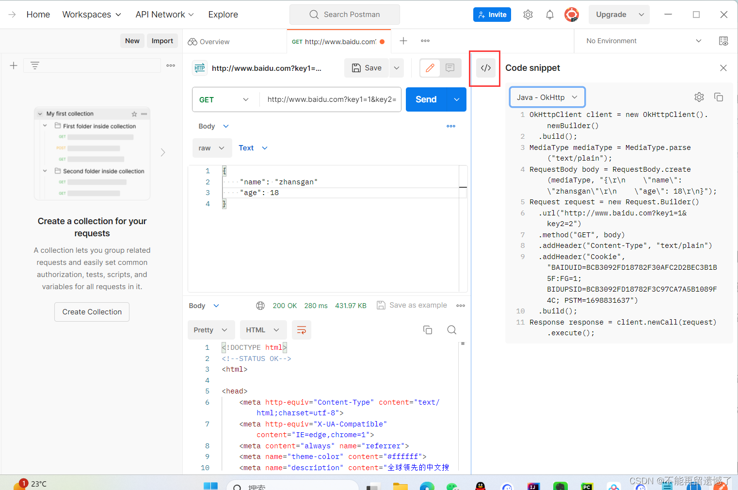Open the API Network menu
Screen dimensions: 738x490
tap(165, 15)
